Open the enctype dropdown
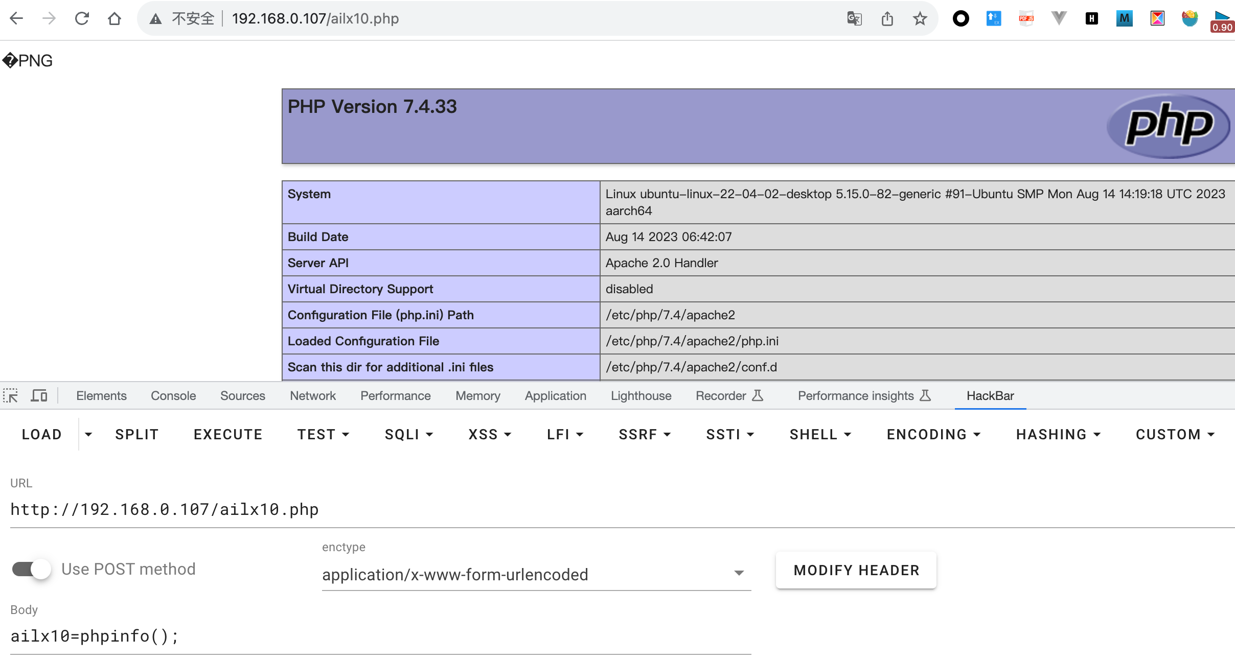 click(536, 575)
